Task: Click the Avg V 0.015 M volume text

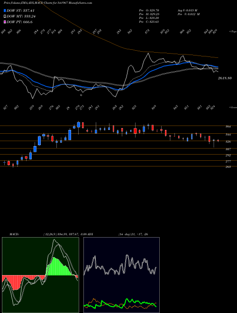Action: (x=187, y=10)
